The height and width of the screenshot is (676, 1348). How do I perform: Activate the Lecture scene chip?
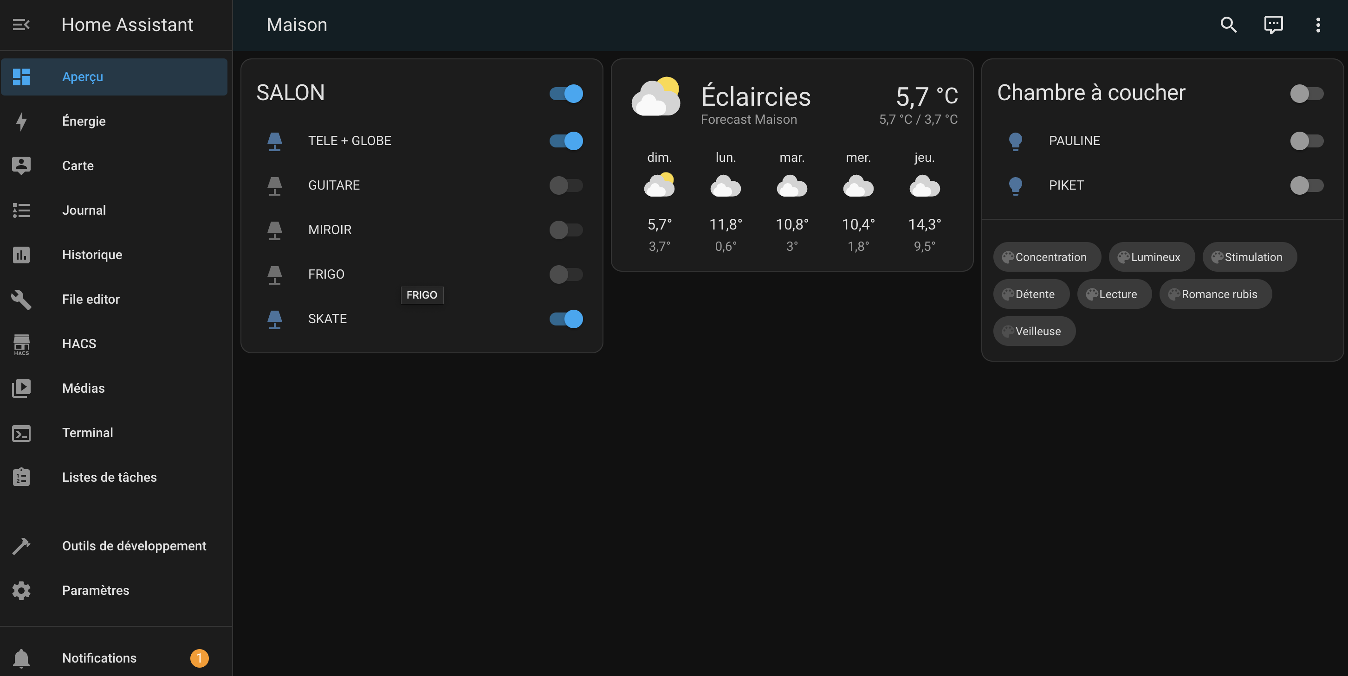click(1114, 294)
